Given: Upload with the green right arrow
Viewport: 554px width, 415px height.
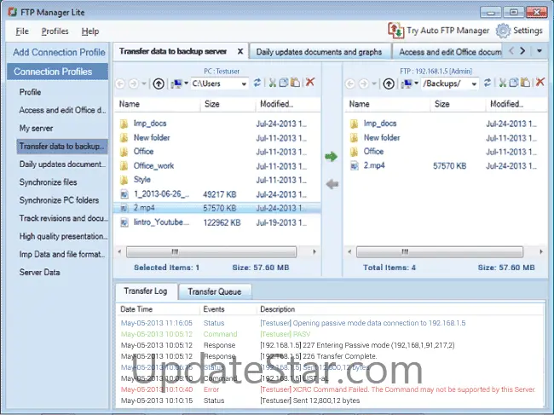Looking at the screenshot, I should (331, 157).
